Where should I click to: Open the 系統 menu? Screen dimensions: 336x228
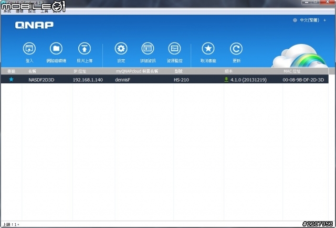(7, 11)
